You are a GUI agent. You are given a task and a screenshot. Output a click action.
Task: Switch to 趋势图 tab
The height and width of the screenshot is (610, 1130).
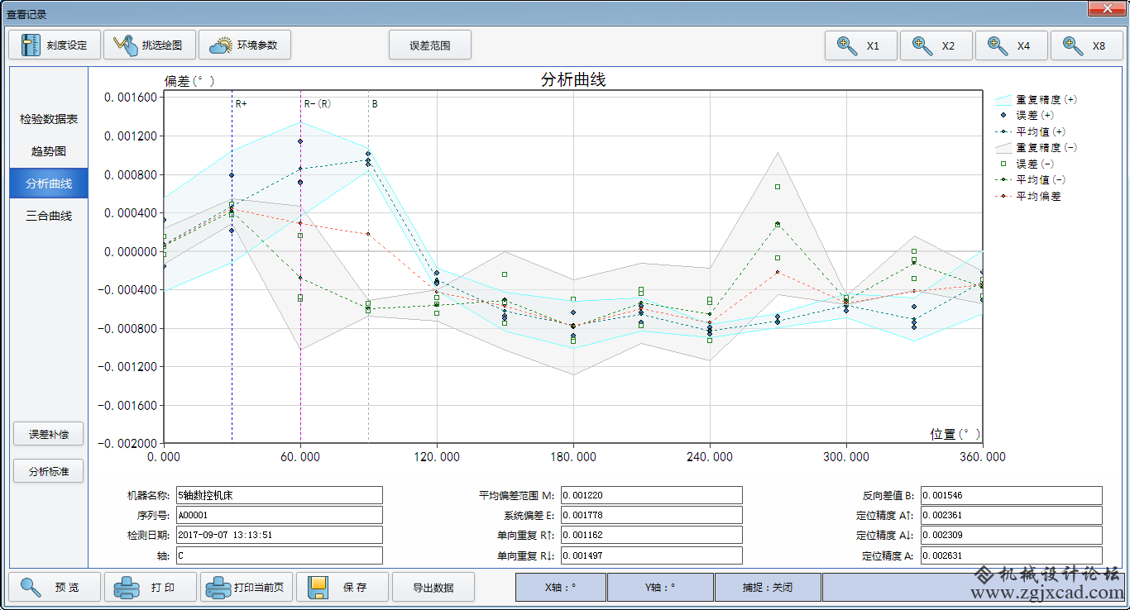coord(49,151)
